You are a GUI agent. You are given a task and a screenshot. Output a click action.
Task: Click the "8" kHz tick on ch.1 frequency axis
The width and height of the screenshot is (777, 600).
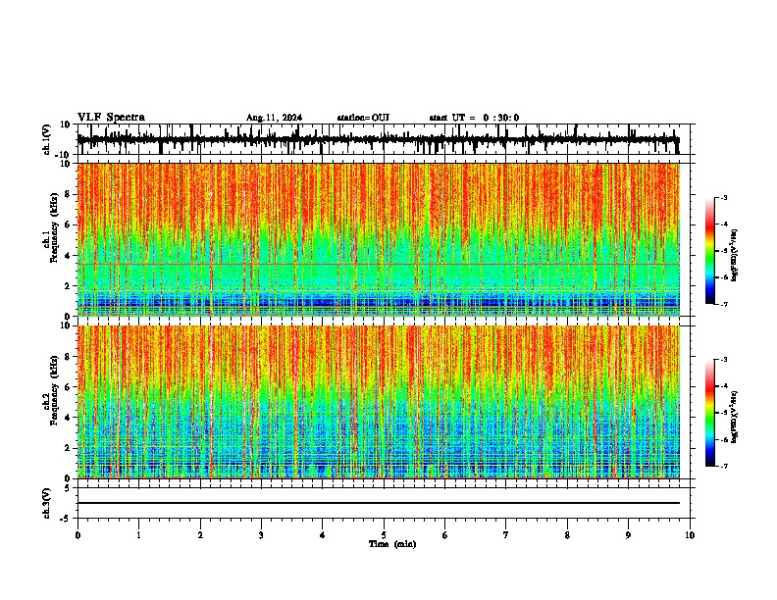(68, 194)
